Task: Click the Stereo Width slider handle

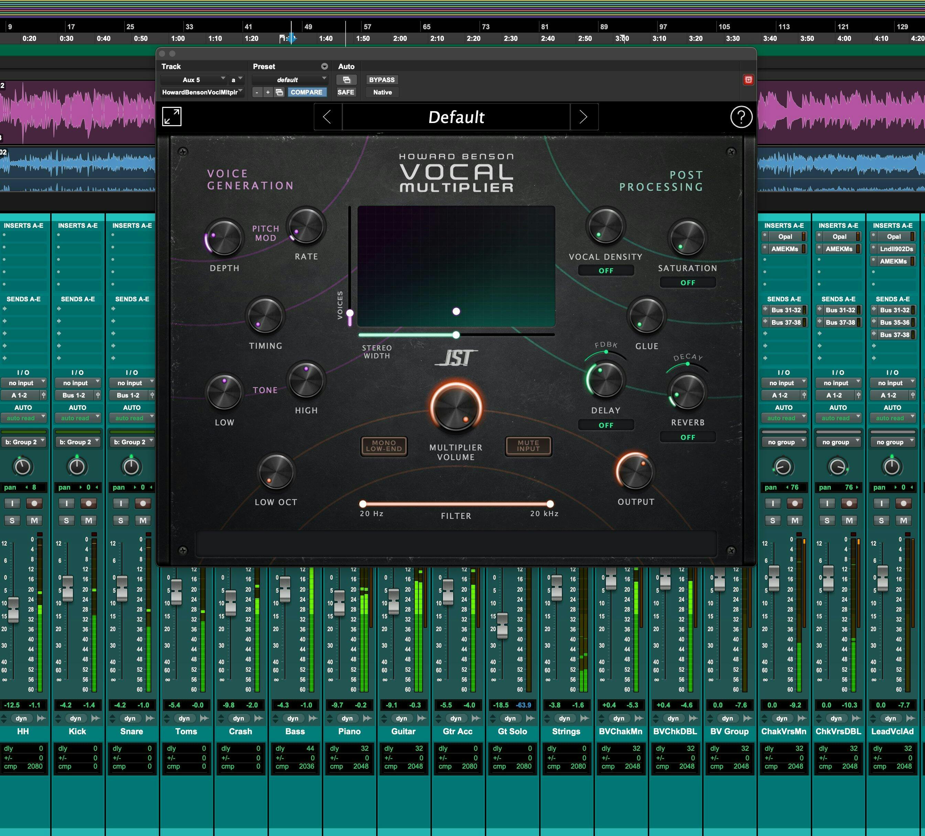Action: tap(456, 335)
